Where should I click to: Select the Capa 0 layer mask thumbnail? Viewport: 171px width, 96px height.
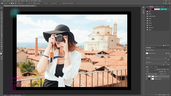(x=153, y=77)
